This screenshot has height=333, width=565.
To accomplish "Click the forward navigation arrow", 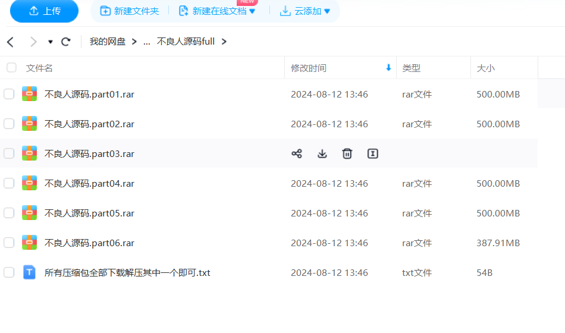I will (33, 42).
